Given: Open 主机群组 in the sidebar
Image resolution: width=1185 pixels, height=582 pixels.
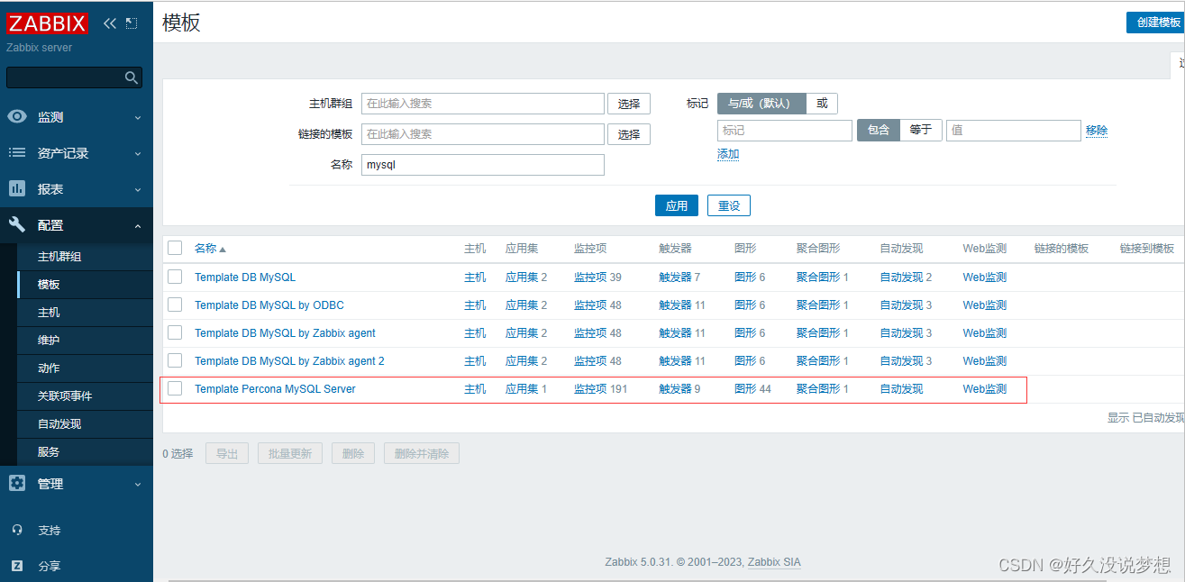Looking at the screenshot, I should click(x=59, y=257).
